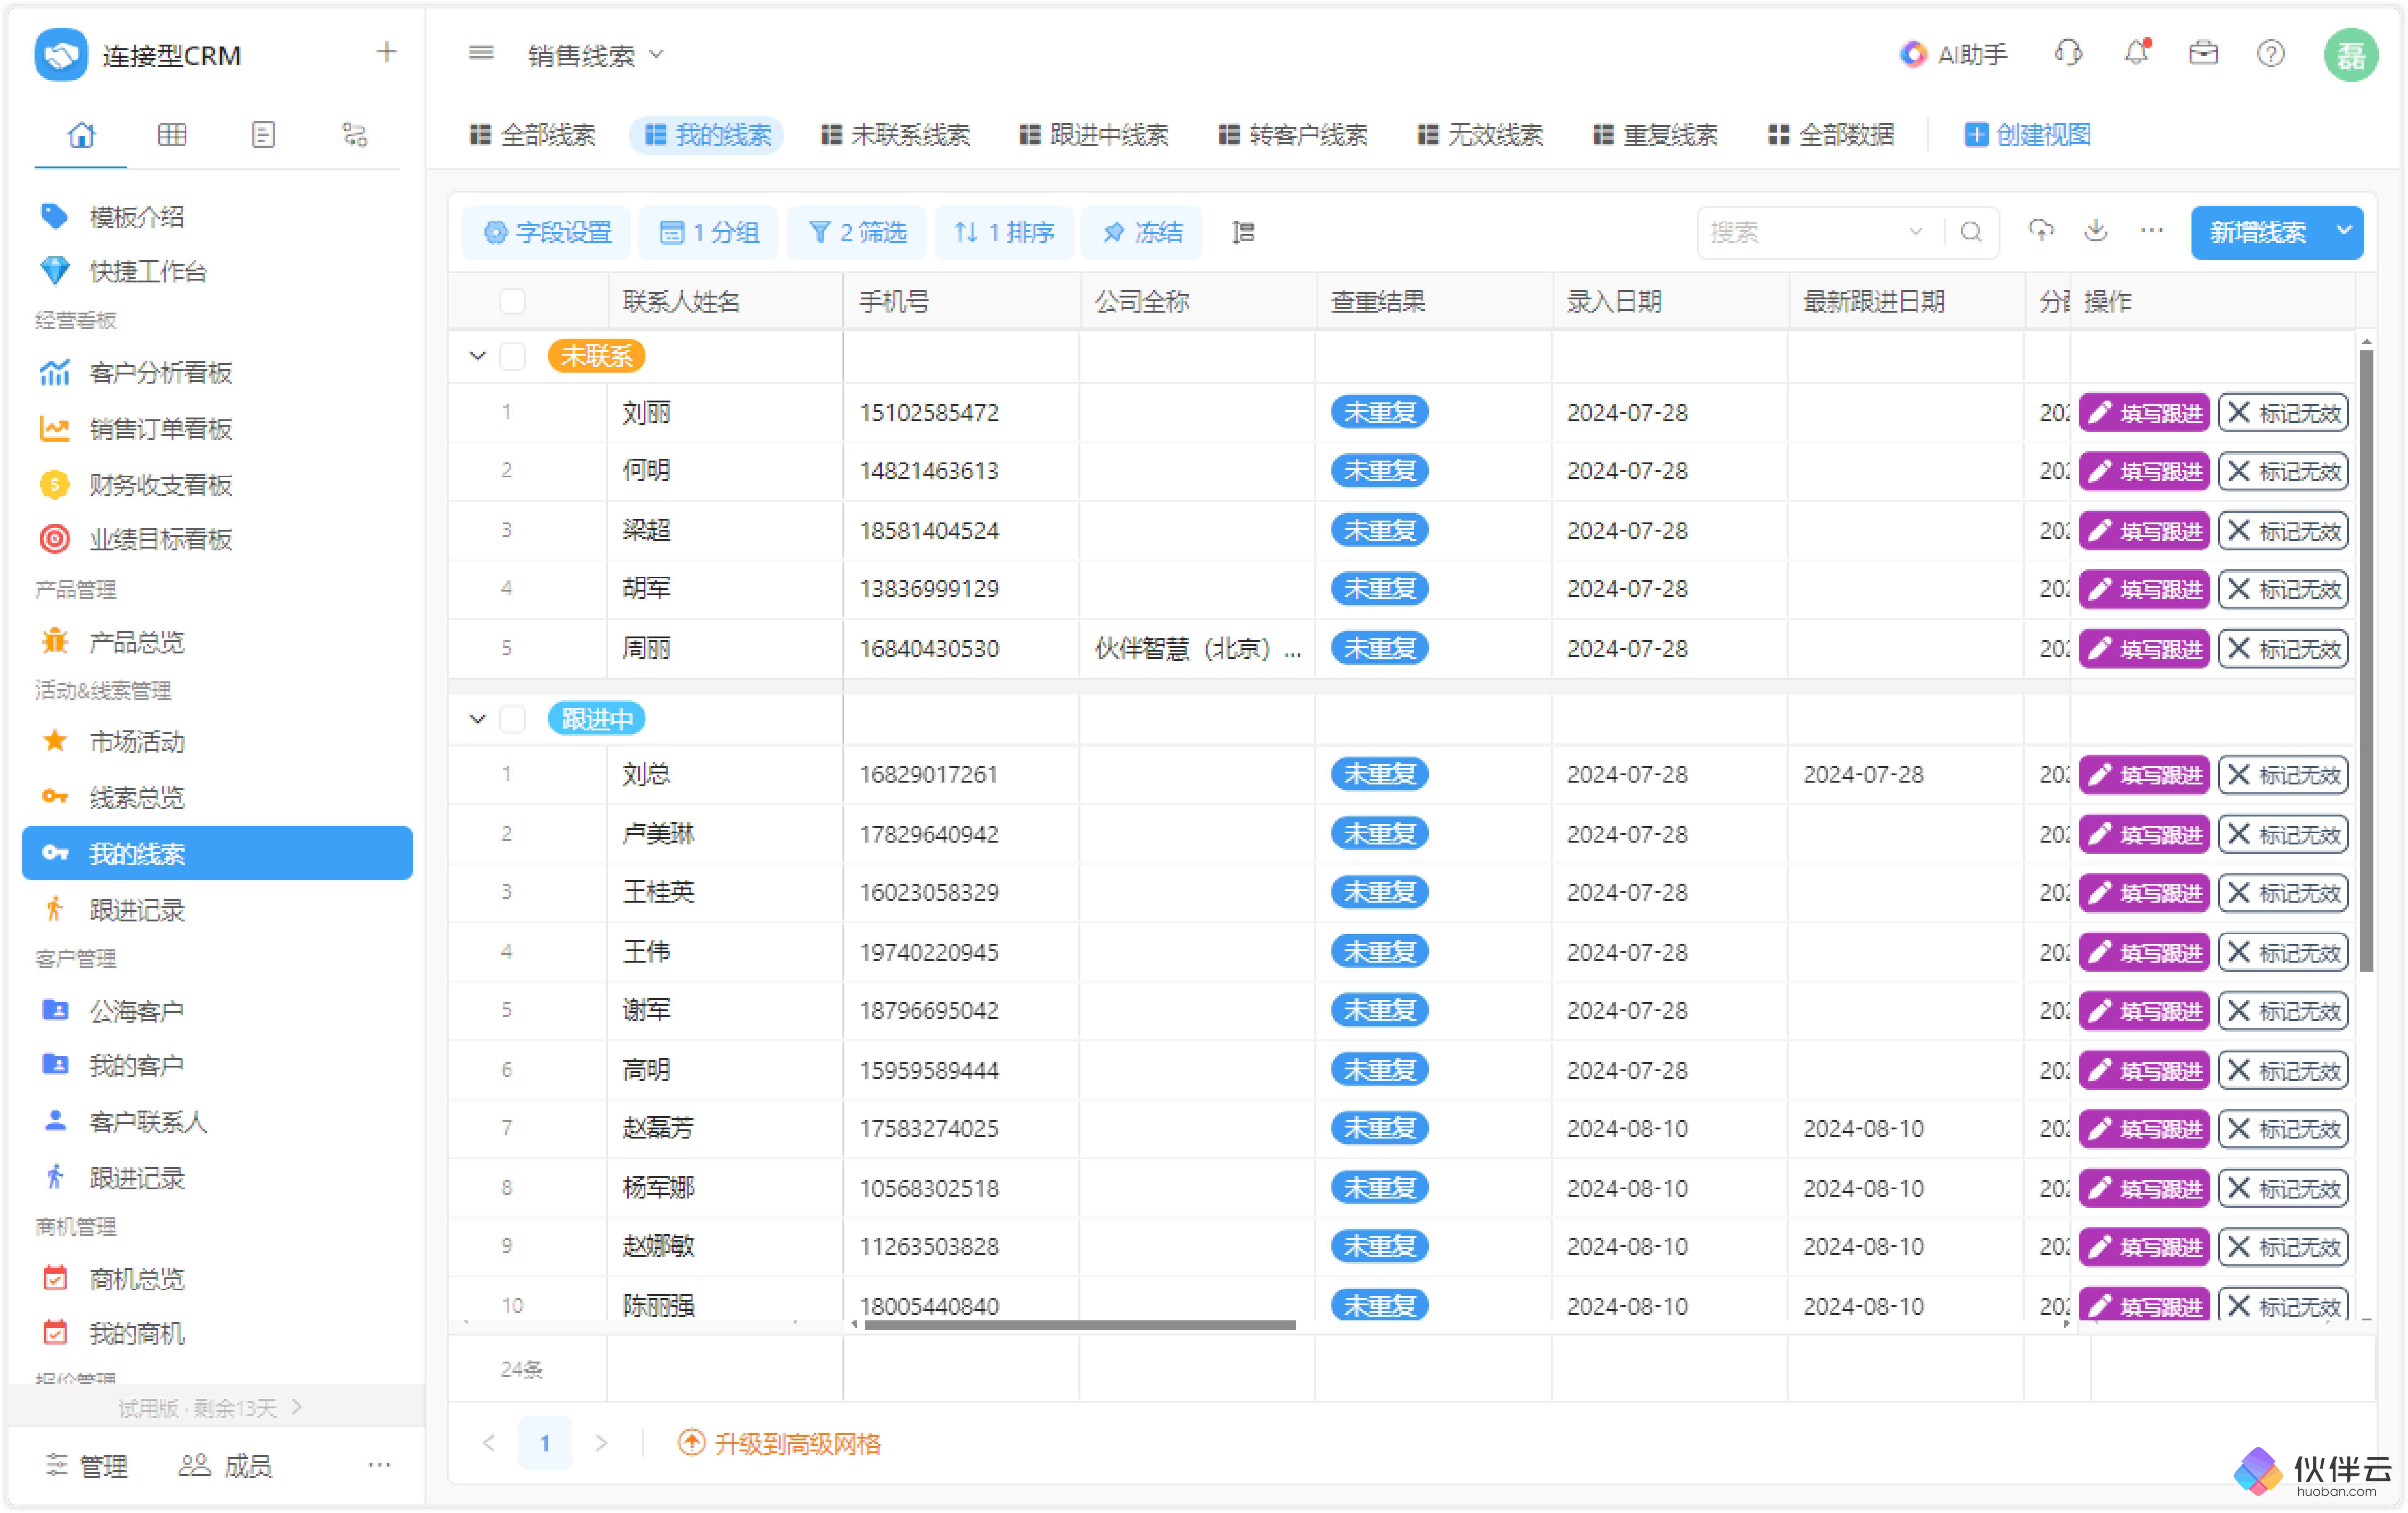
Task: Open the briefcase toolbox icon
Action: click(x=2203, y=53)
